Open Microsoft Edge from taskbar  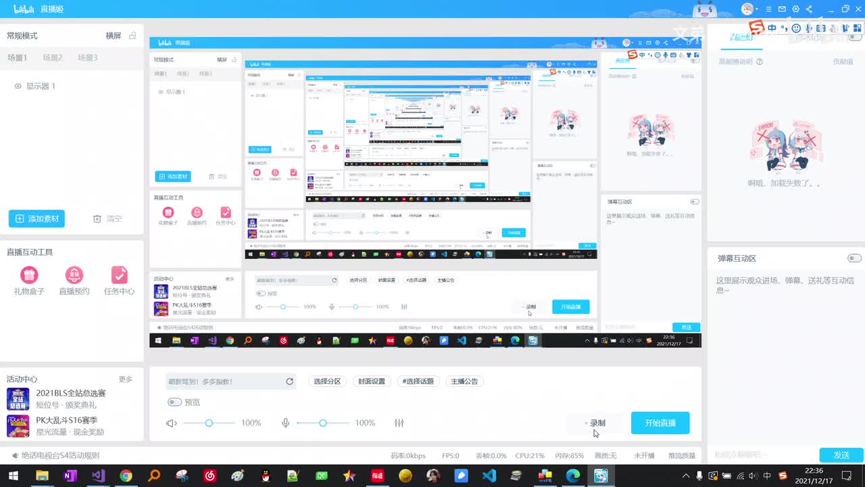click(572, 476)
